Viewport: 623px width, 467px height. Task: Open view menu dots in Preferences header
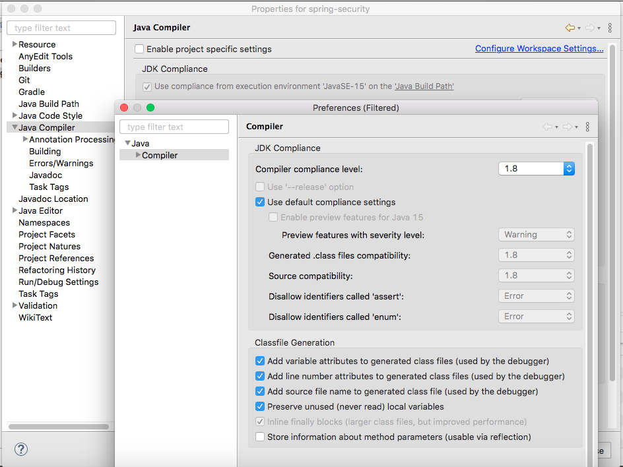coord(587,127)
